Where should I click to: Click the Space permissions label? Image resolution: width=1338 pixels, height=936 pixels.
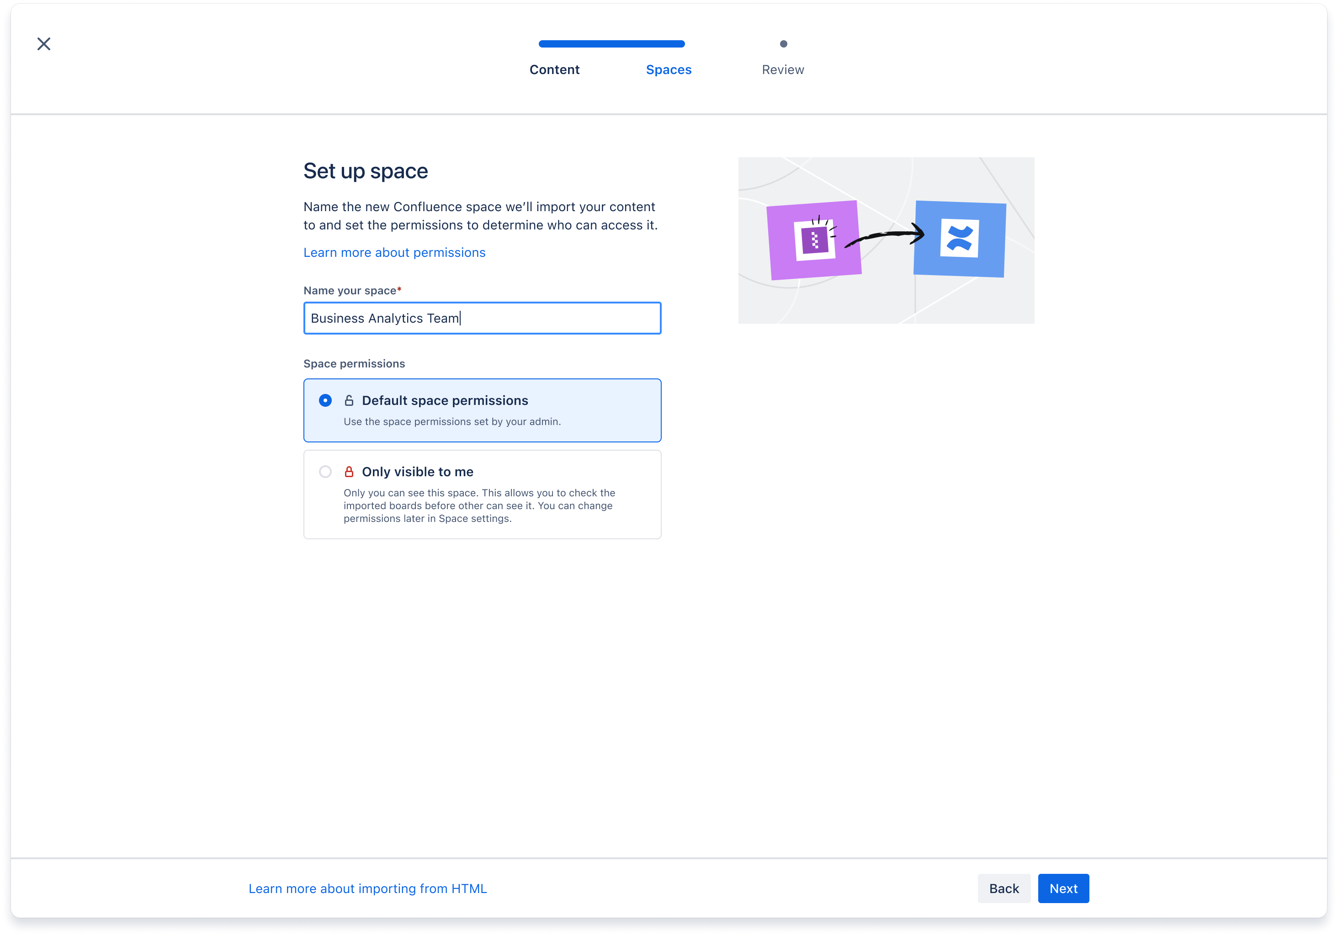click(354, 363)
